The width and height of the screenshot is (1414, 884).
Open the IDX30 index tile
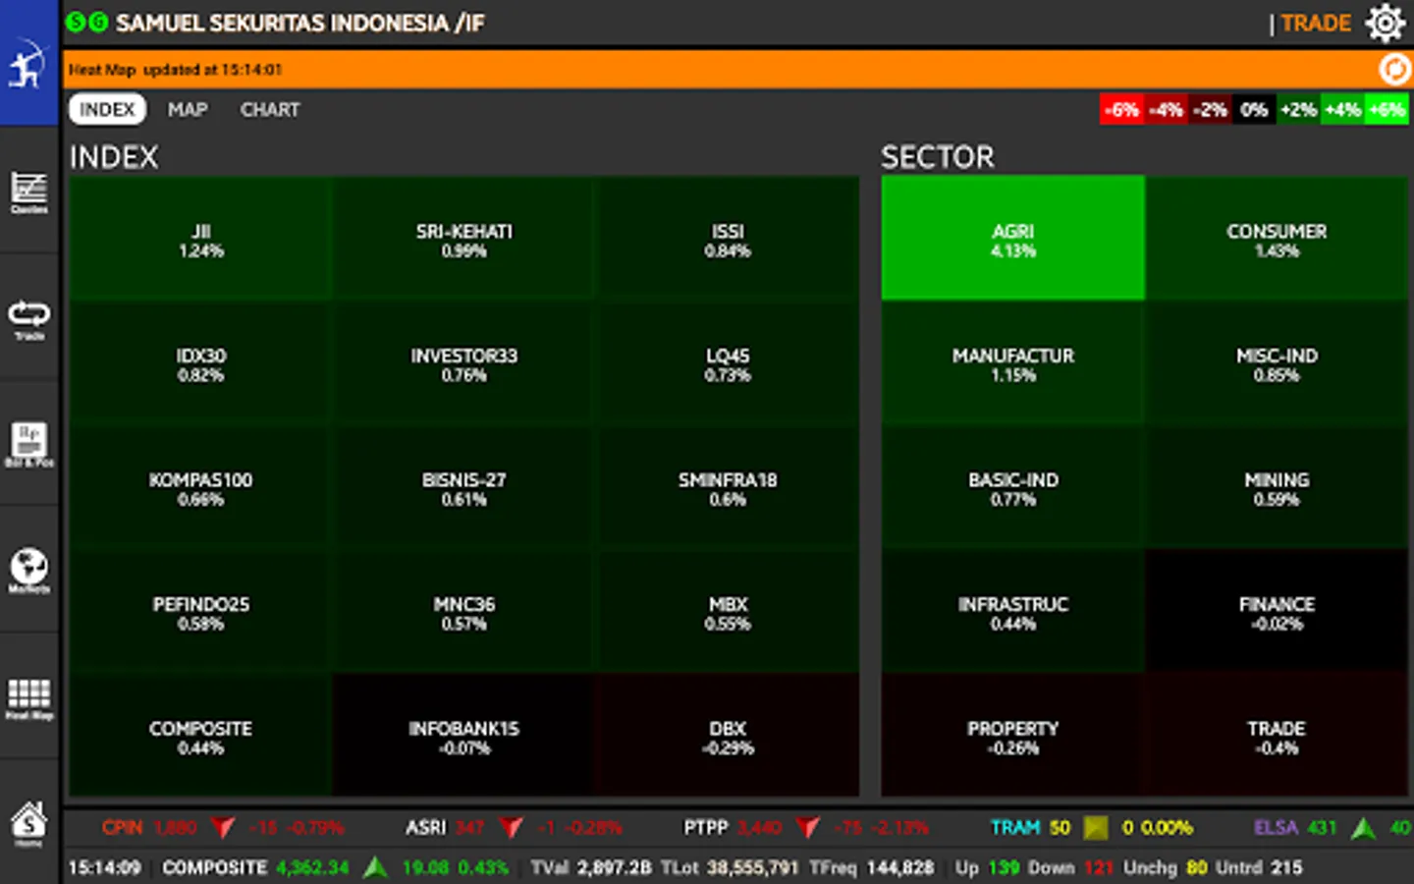point(200,362)
